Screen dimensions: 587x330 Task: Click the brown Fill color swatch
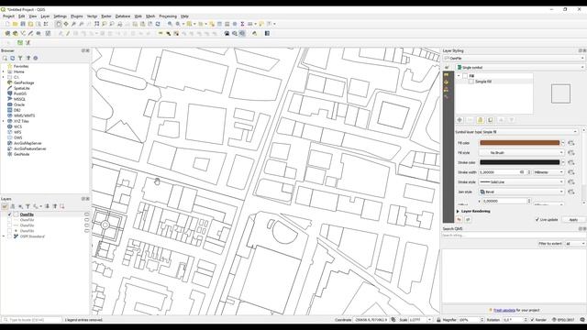pyautogui.click(x=520, y=143)
